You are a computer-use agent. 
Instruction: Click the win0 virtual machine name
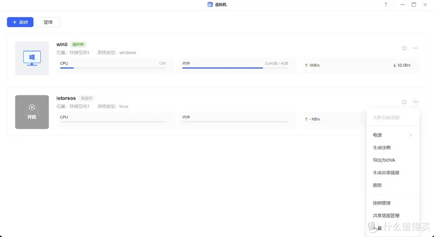(x=61, y=44)
